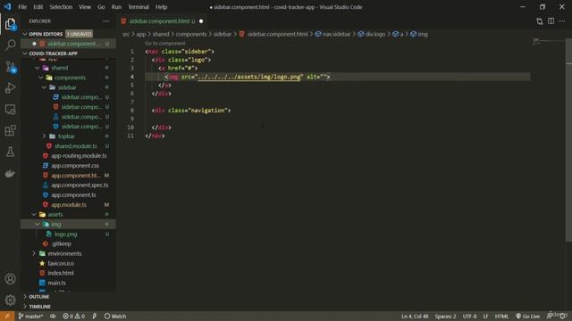Change the UTF-8 encoding setting
Viewport: 572px width, 321px height.
coord(469,317)
